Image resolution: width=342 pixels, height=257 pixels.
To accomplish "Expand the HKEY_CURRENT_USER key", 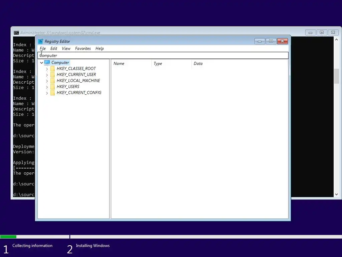I will click(x=47, y=75).
